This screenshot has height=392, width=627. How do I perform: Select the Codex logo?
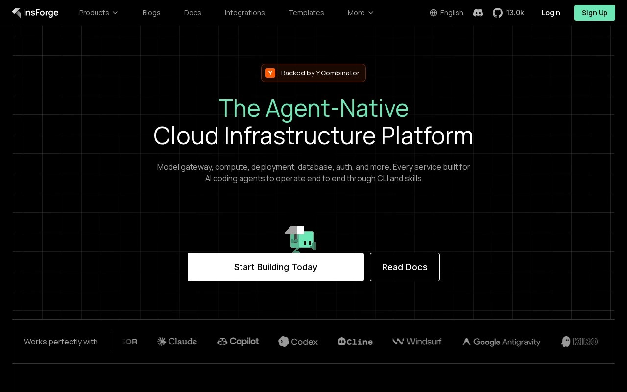click(298, 342)
